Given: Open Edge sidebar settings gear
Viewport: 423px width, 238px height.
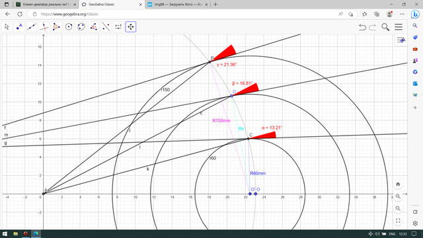Looking at the screenshot, I should [415, 223].
